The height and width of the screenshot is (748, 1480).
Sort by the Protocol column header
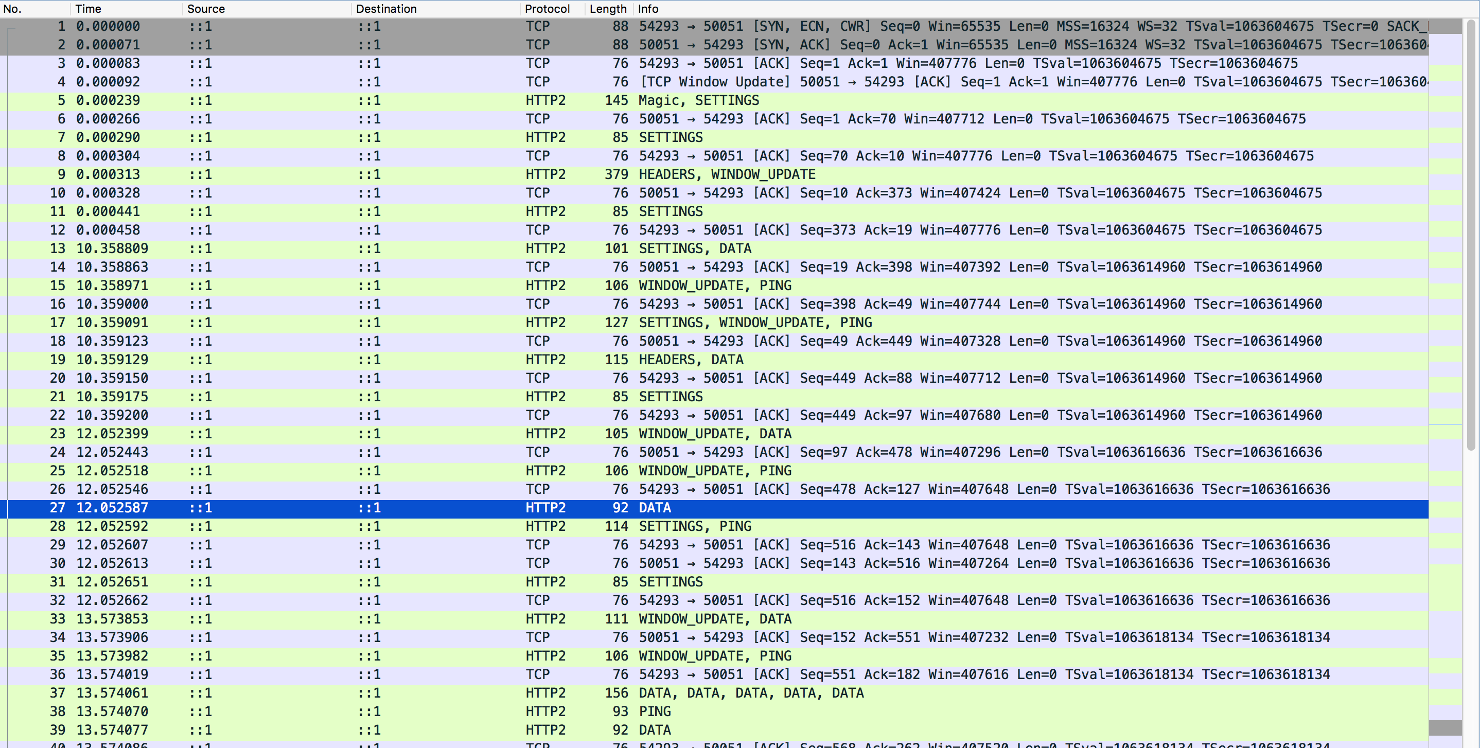[547, 9]
